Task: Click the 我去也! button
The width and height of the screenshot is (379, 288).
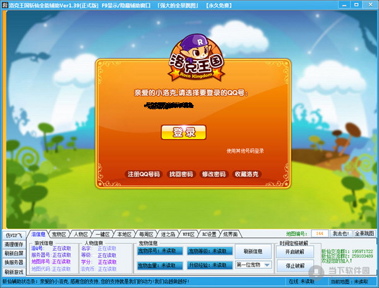Action: [x=340, y=234]
